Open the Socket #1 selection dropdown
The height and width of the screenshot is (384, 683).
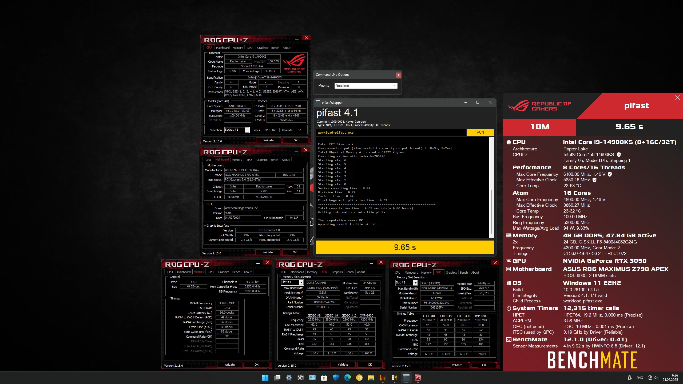(x=237, y=130)
